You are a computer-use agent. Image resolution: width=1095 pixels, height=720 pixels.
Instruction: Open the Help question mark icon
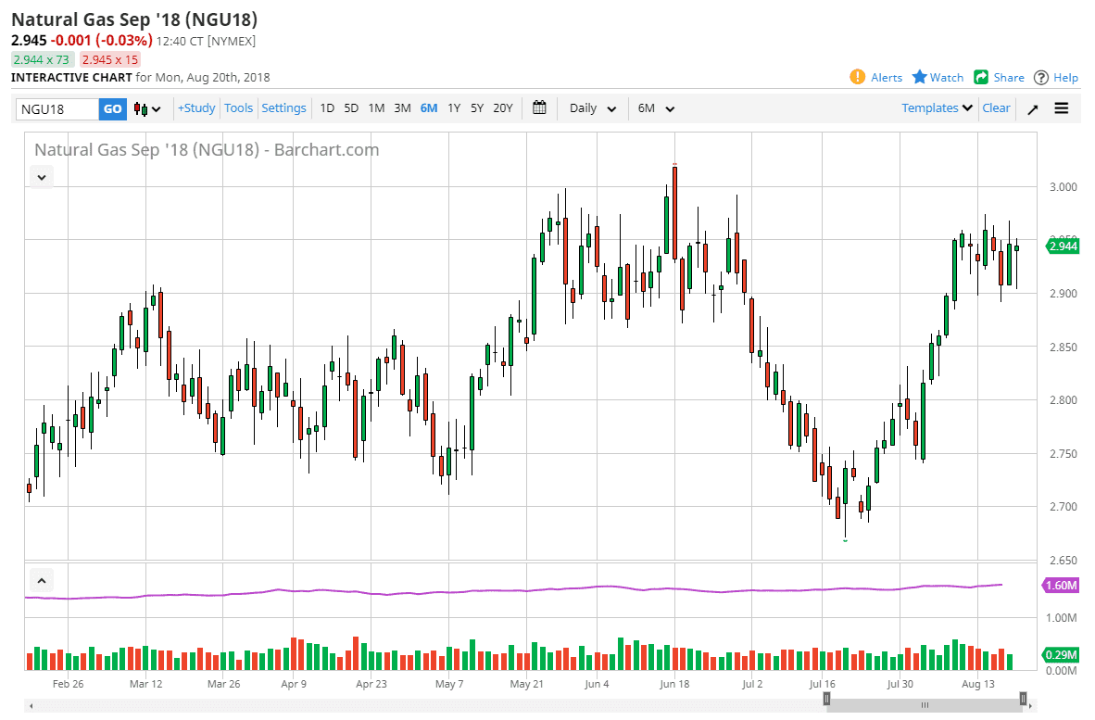1040,78
